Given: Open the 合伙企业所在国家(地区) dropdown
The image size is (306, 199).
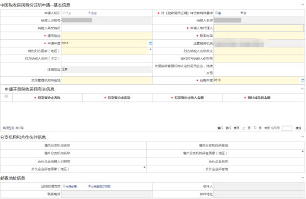Looking at the screenshot, I should coord(144,167).
